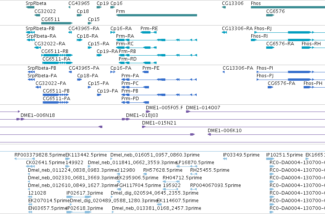Click EST label IP03349.5prime
The width and height of the screenshot is (325, 214).
click(241, 155)
